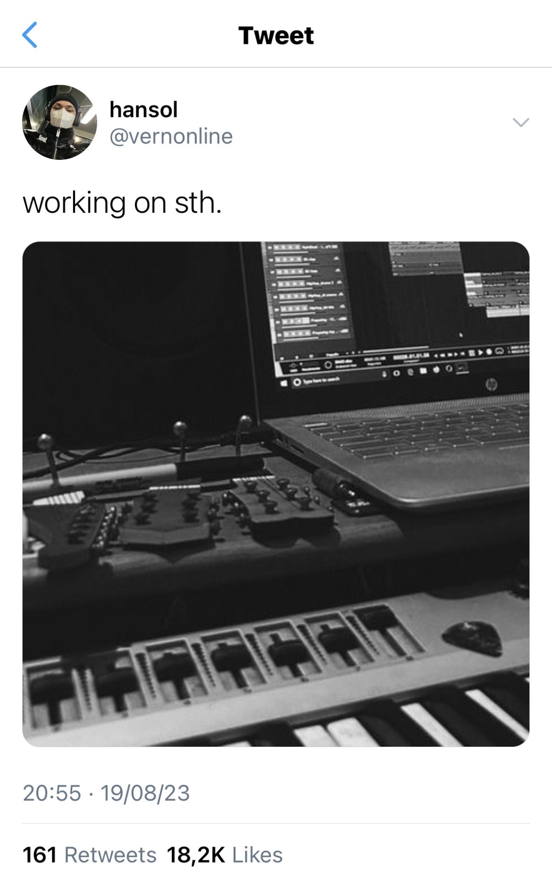
Task: Select the 'working on sth.' tweet text
Action: point(122,203)
